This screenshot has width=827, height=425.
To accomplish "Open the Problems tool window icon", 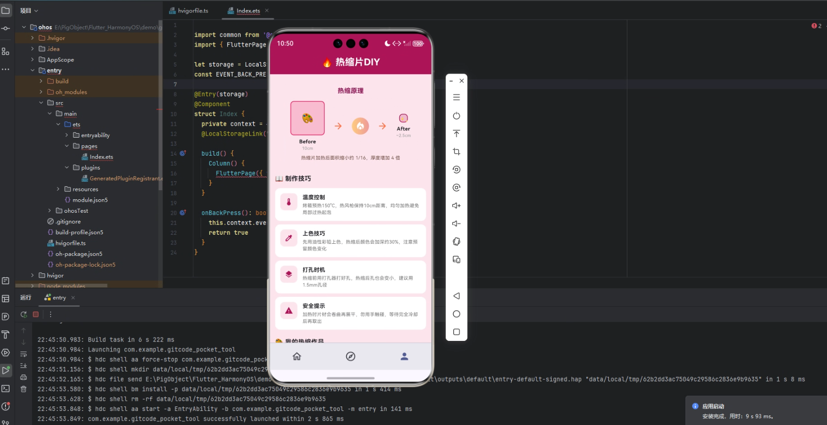I will [6, 406].
